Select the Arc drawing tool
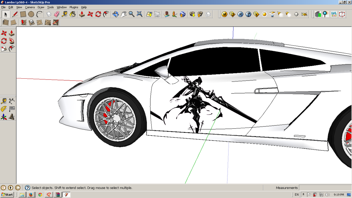The width and height of the screenshot is (352, 198). point(39,14)
